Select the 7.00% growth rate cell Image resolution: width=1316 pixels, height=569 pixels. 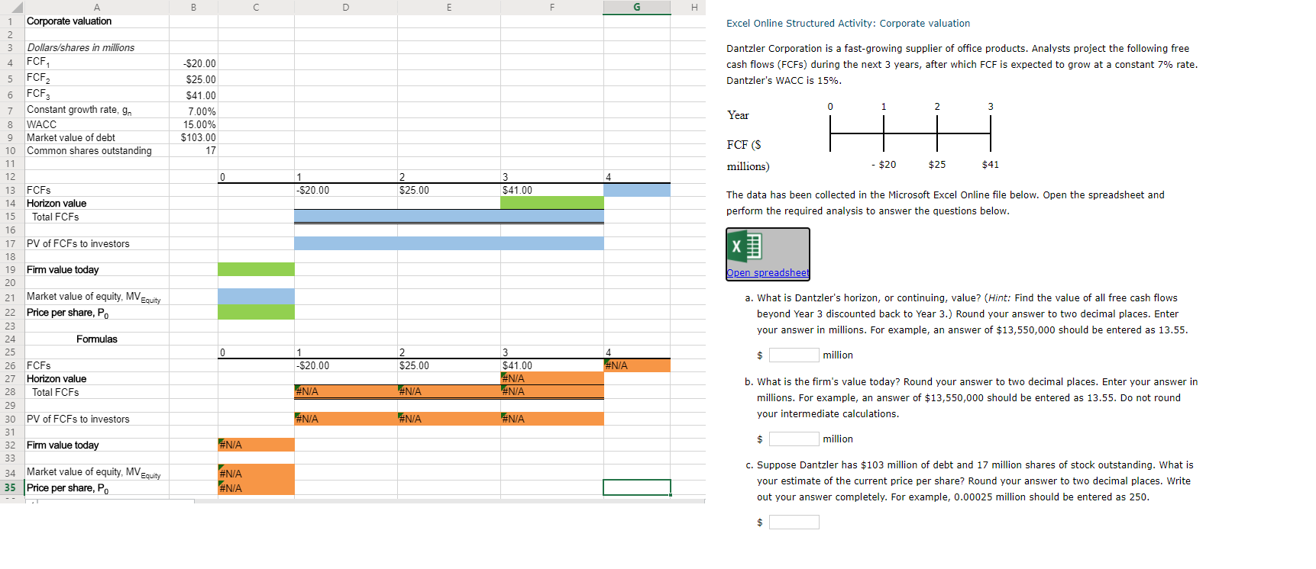193,111
